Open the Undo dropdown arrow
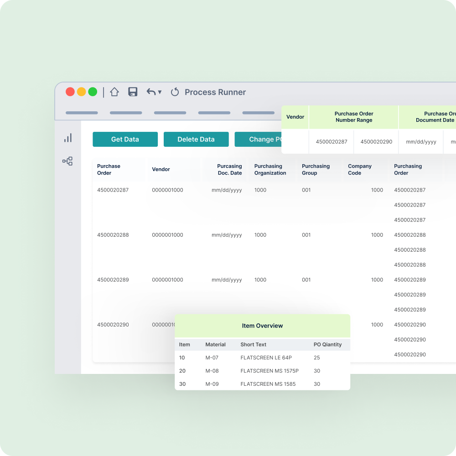The width and height of the screenshot is (456, 456). [x=160, y=92]
